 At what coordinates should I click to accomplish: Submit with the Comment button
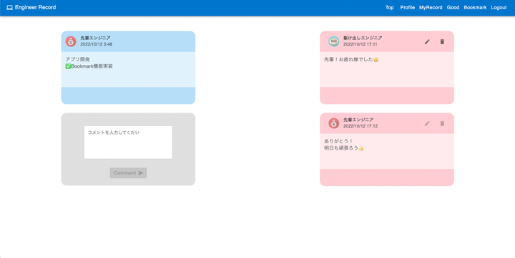128,173
